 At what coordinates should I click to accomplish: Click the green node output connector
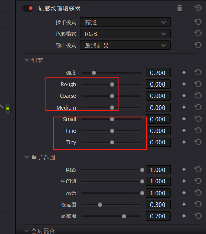7,108
